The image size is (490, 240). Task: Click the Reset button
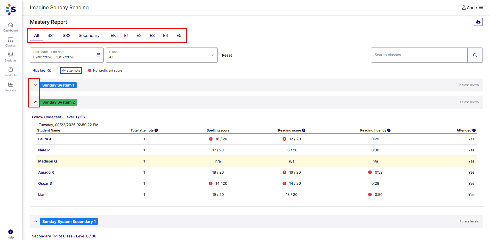[227, 55]
